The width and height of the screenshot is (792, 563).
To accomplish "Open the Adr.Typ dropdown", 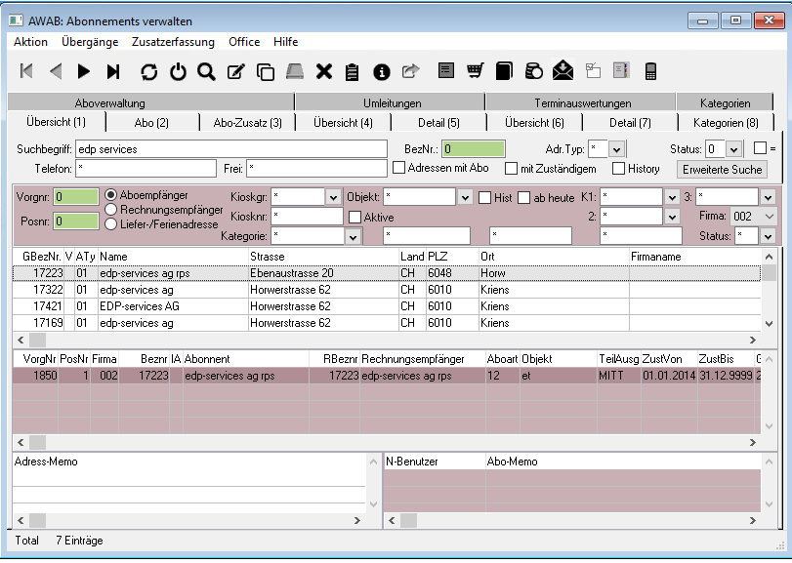I will point(617,149).
